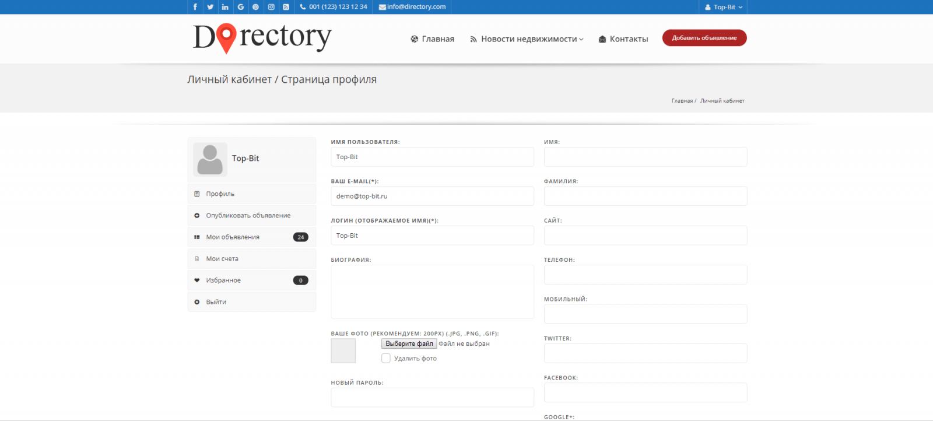Image resolution: width=933 pixels, height=421 pixels.
Task: Click the list icon beside Мои объявления
Action: pos(197,237)
